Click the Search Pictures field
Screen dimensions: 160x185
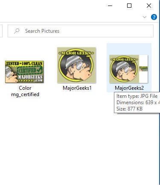pyautogui.click(x=81, y=31)
